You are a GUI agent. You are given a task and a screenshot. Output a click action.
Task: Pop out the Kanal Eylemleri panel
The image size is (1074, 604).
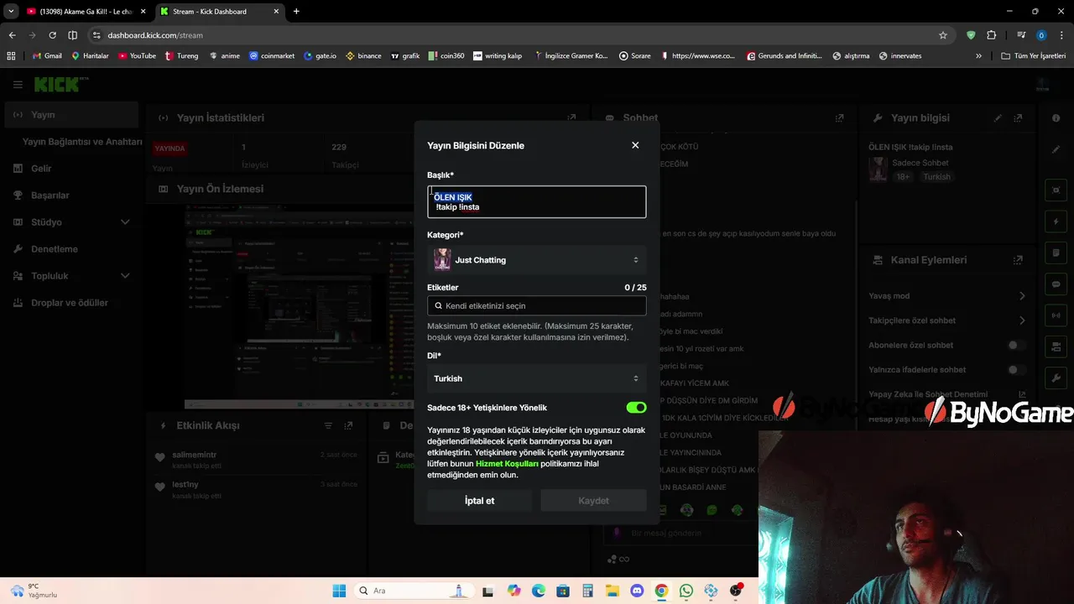1018,260
